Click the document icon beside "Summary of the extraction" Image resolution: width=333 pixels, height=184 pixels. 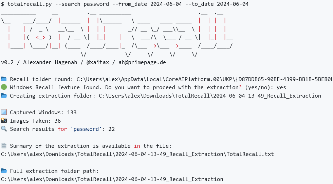pyautogui.click(x=4, y=146)
